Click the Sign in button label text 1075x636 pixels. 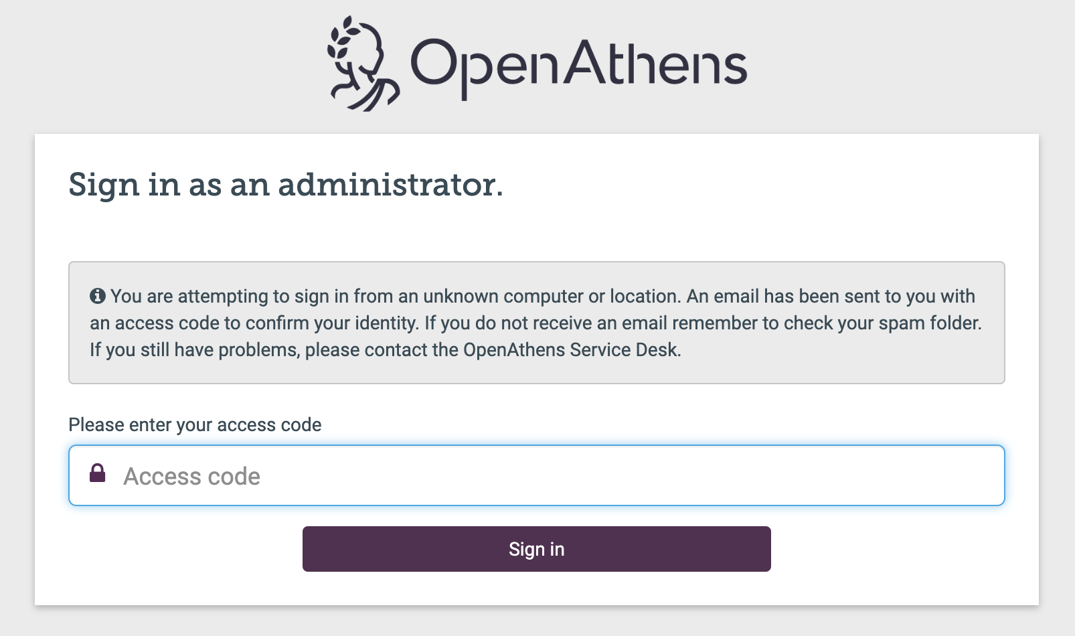point(537,548)
